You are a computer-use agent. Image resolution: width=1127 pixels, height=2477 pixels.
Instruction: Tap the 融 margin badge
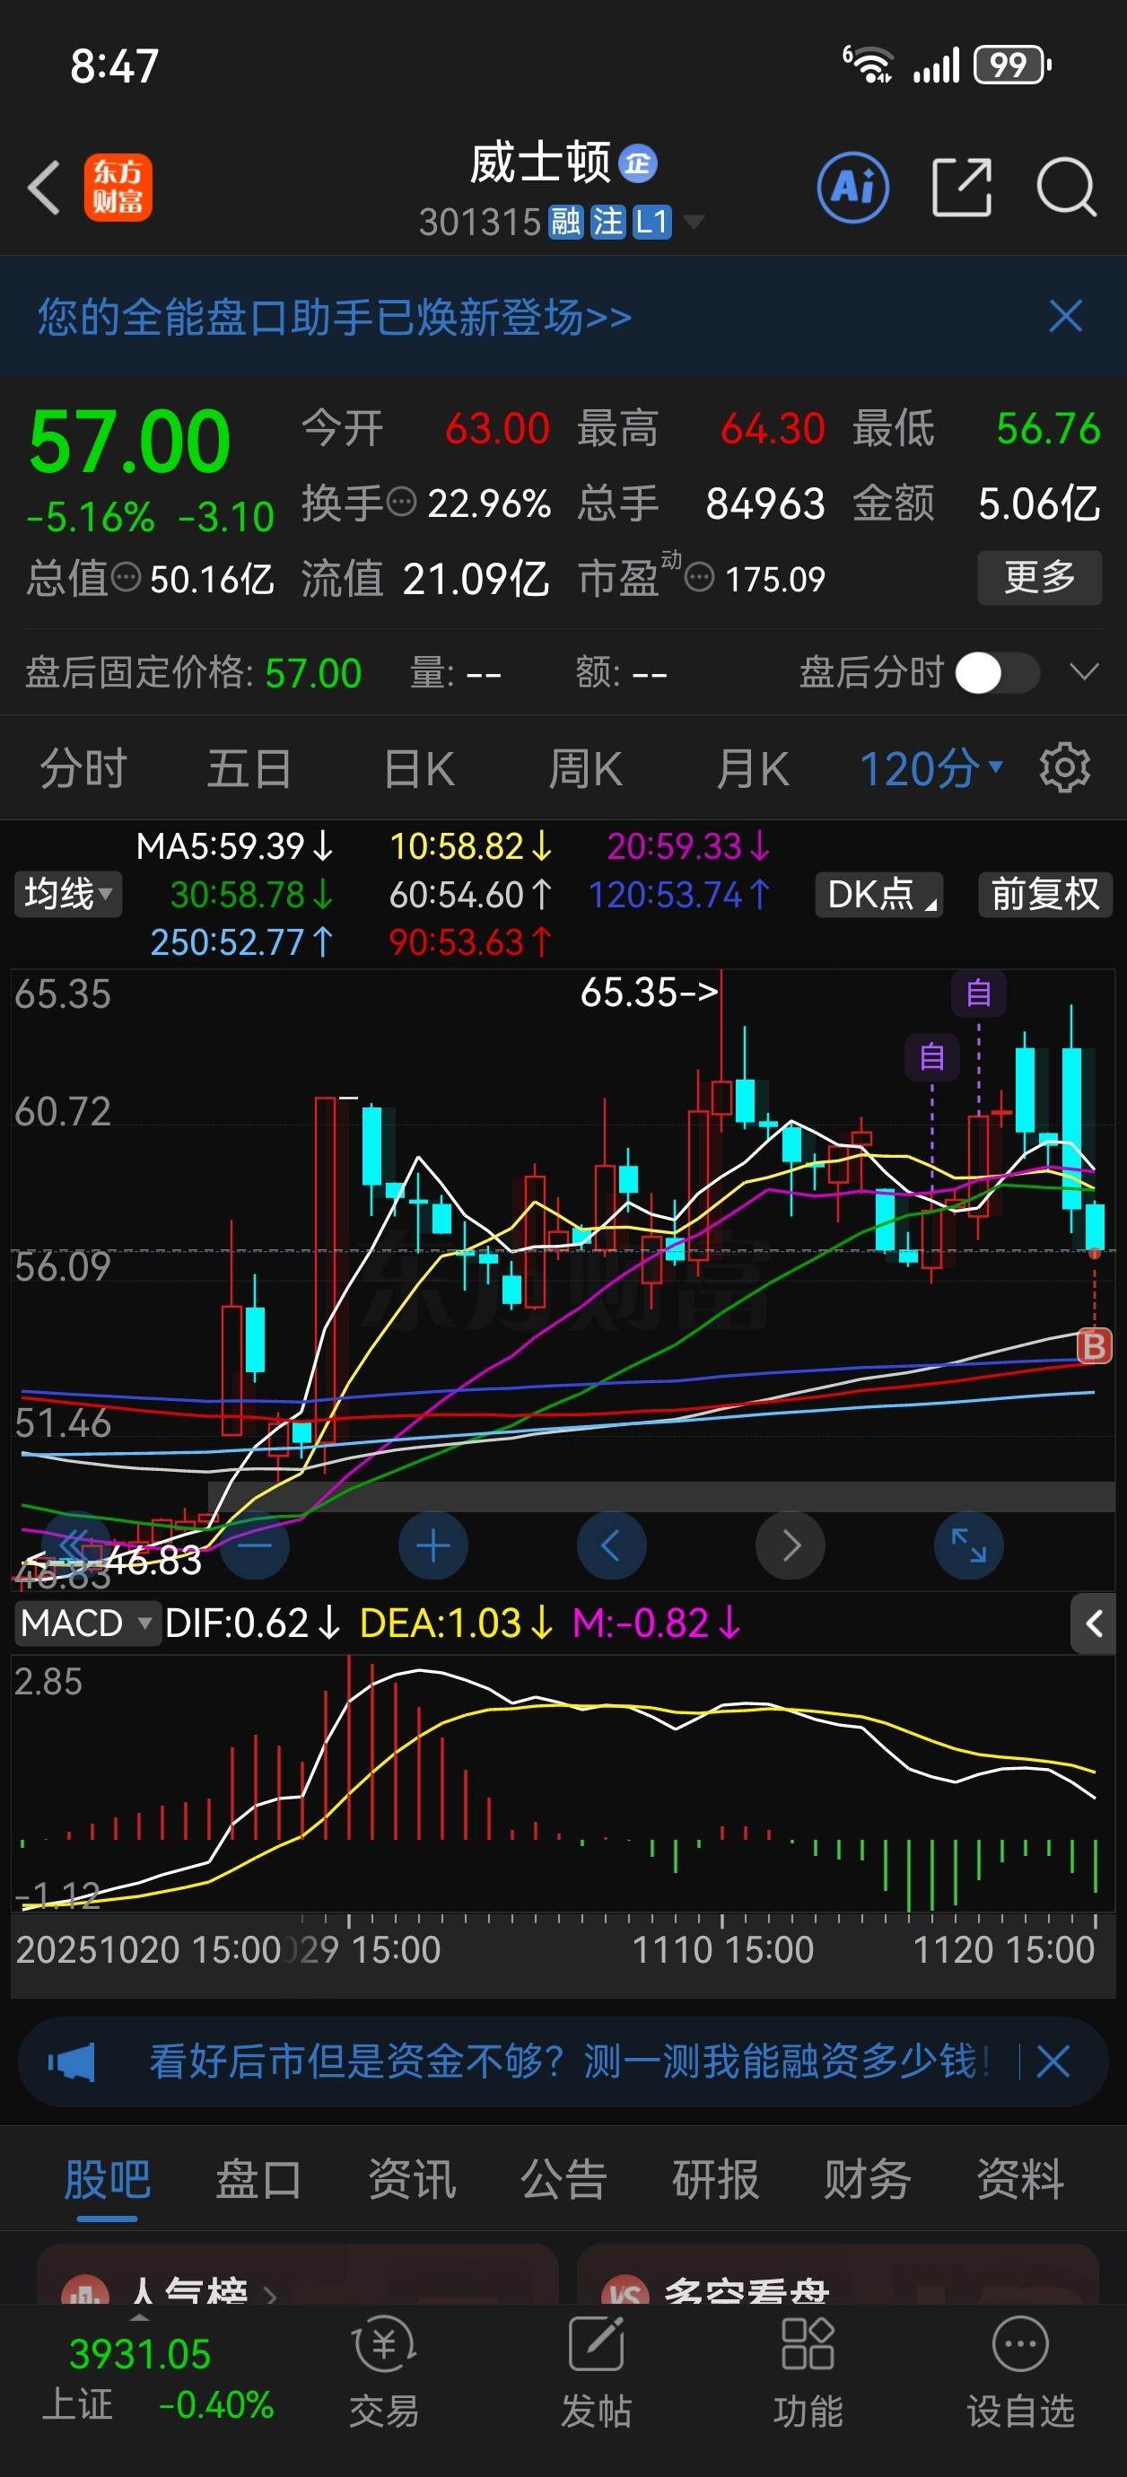[565, 223]
